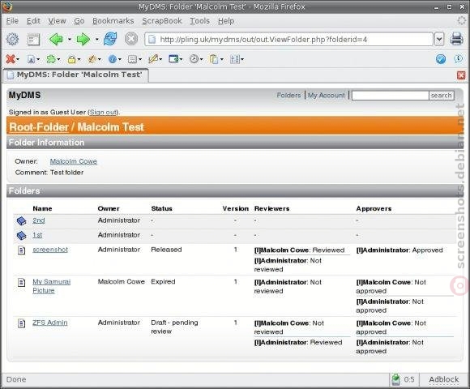Open the My Account link
This screenshot has height=389, width=470.
click(x=326, y=96)
